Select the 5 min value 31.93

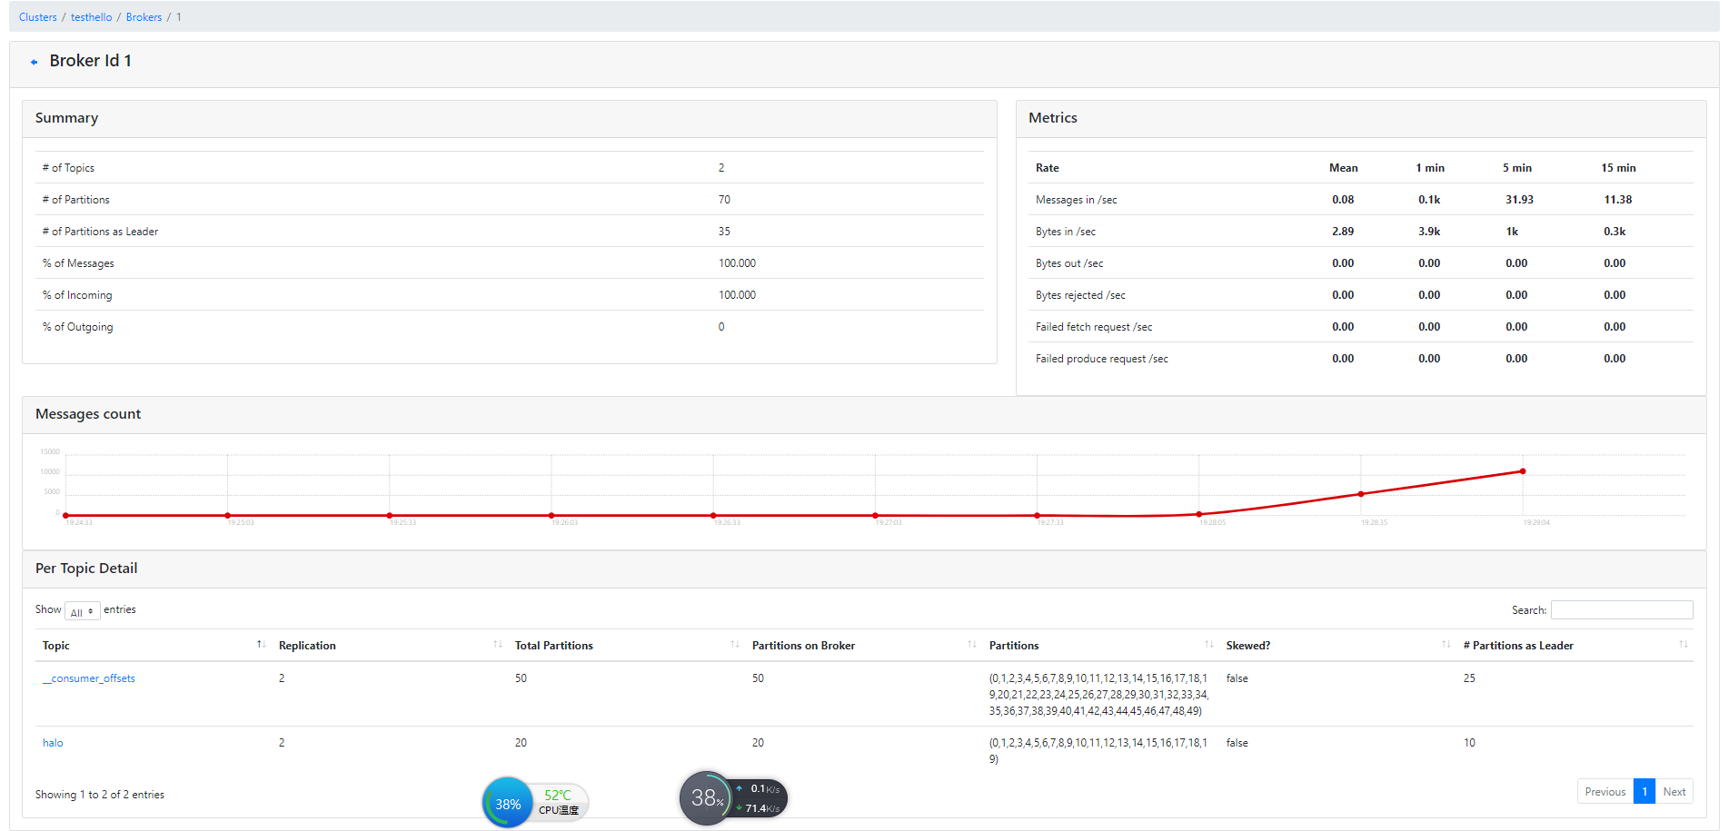click(x=1519, y=200)
